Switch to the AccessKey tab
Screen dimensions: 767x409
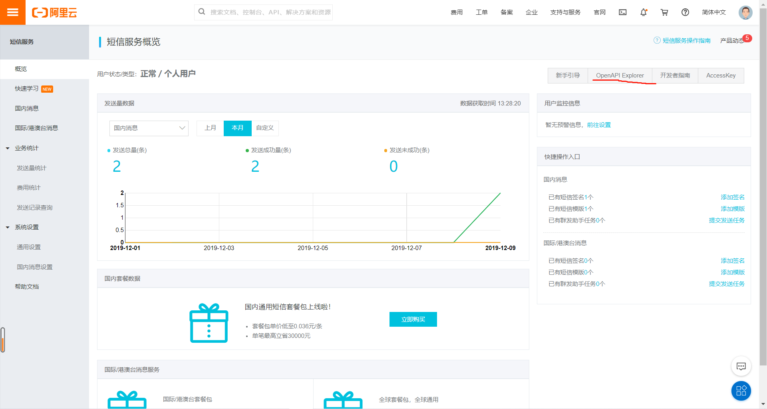tap(721, 75)
